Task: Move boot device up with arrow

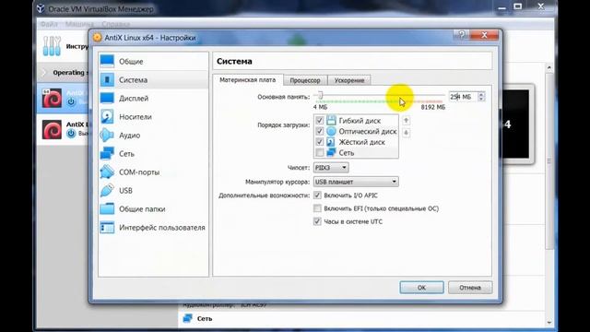Action: pyautogui.click(x=406, y=121)
